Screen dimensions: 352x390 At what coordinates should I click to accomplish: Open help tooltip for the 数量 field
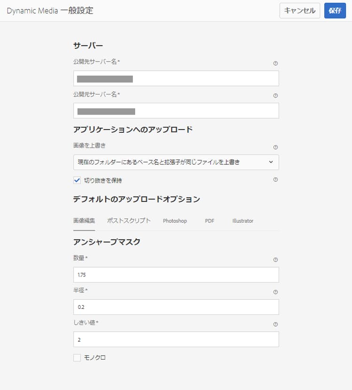tap(275, 259)
